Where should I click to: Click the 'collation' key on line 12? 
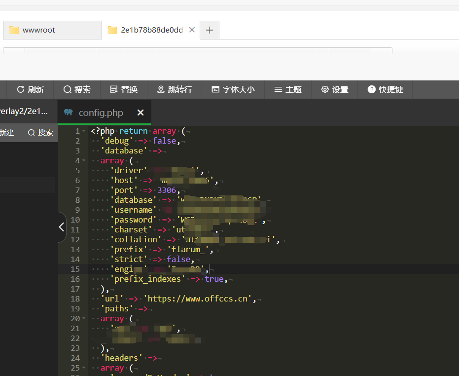point(136,239)
